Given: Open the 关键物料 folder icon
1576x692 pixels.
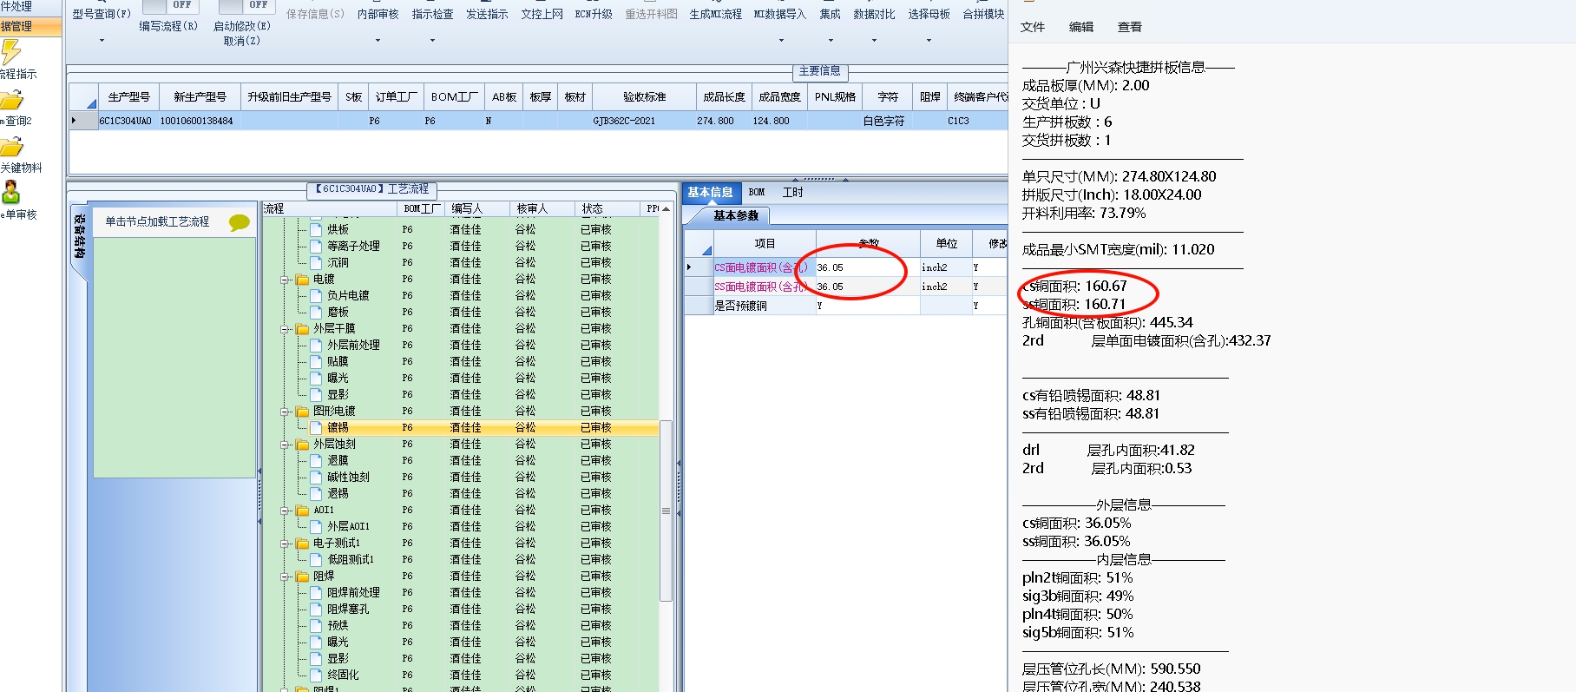Looking at the screenshot, I should [x=11, y=148].
